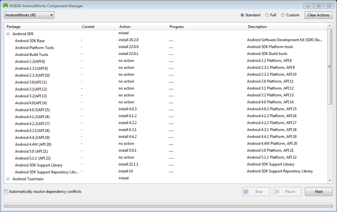The image size is (337, 212).
Task: Click the bottom overall progress bar
Action: click(168, 205)
